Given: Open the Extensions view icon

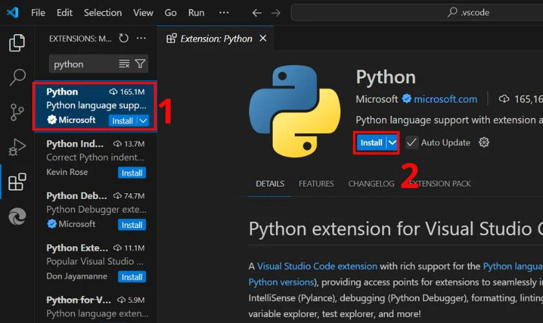Looking at the screenshot, I should [x=17, y=182].
